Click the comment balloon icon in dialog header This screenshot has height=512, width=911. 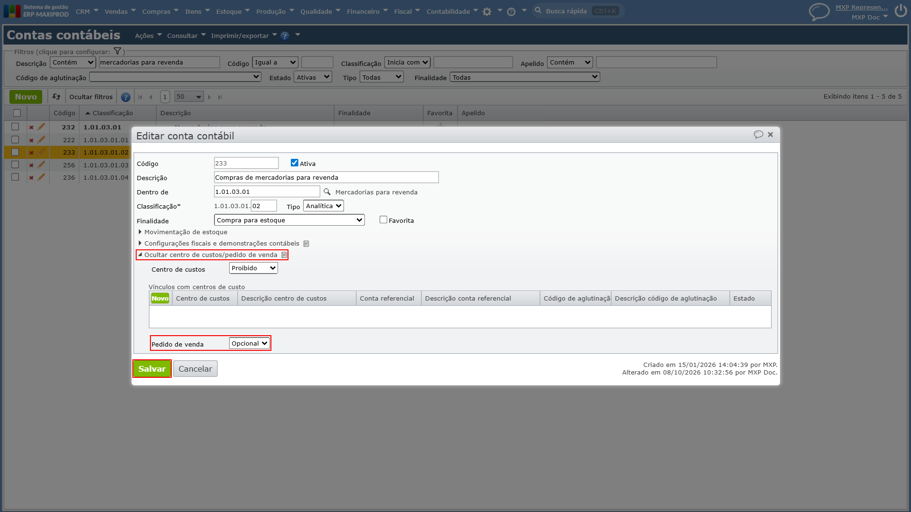click(x=758, y=135)
